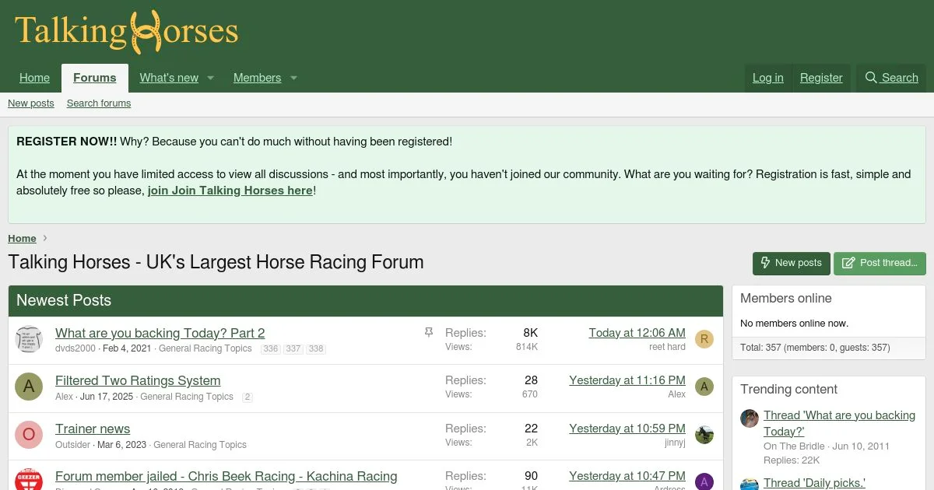Click the Outsider author name
The height and width of the screenshot is (490, 934).
(73, 445)
